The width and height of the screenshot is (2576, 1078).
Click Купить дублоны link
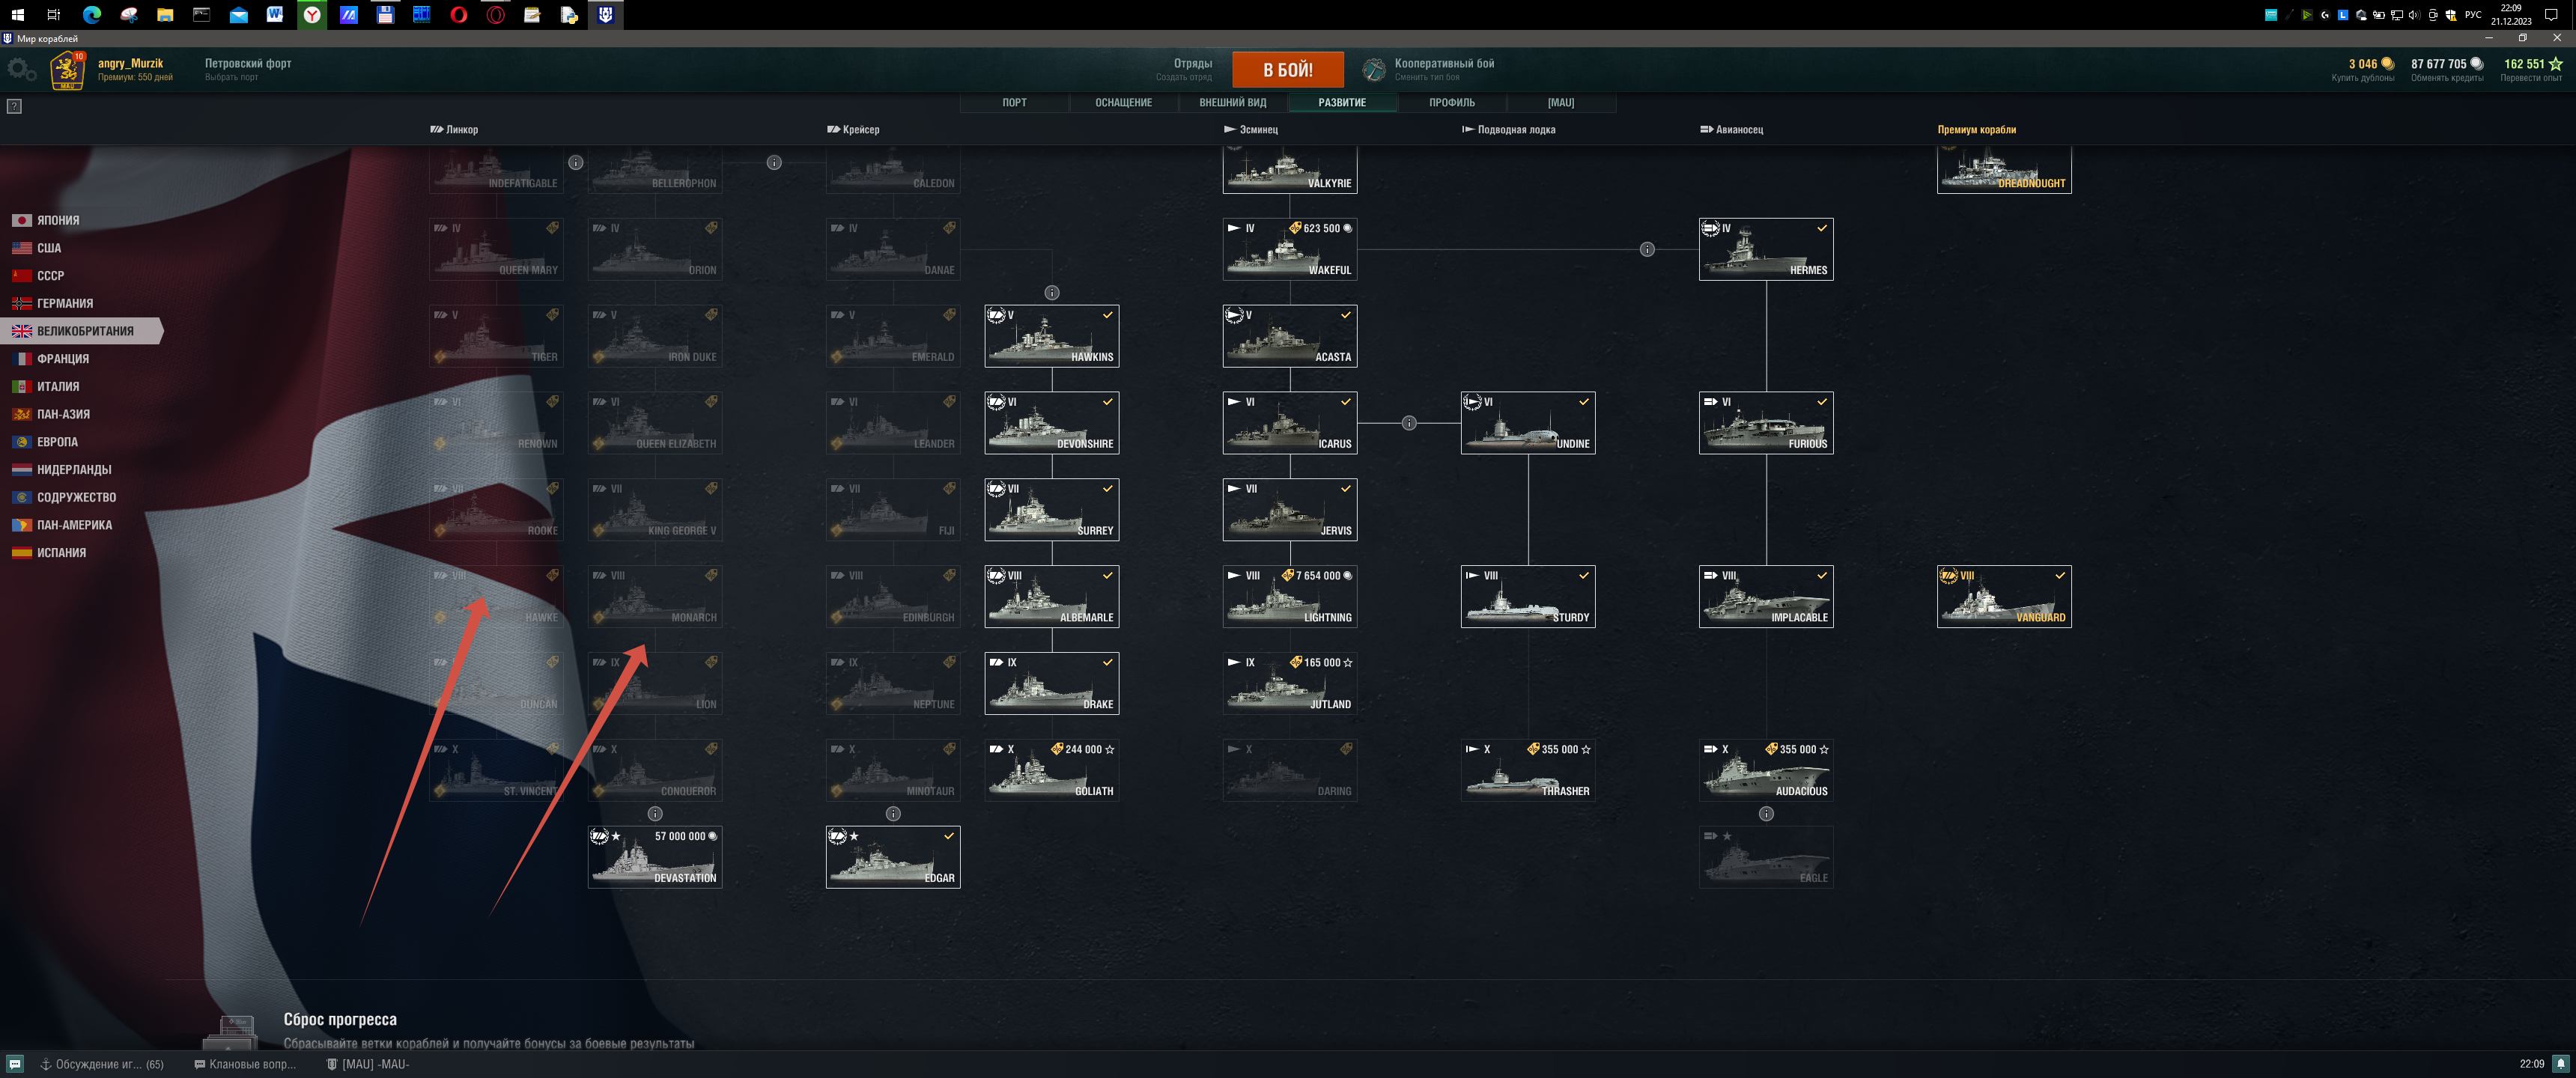[2362, 78]
